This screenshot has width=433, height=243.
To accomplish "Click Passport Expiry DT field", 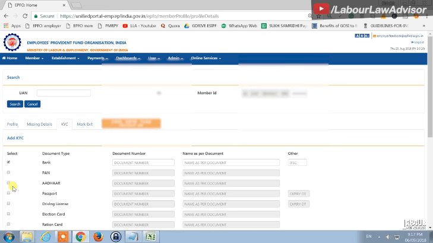I will [x=299, y=194].
